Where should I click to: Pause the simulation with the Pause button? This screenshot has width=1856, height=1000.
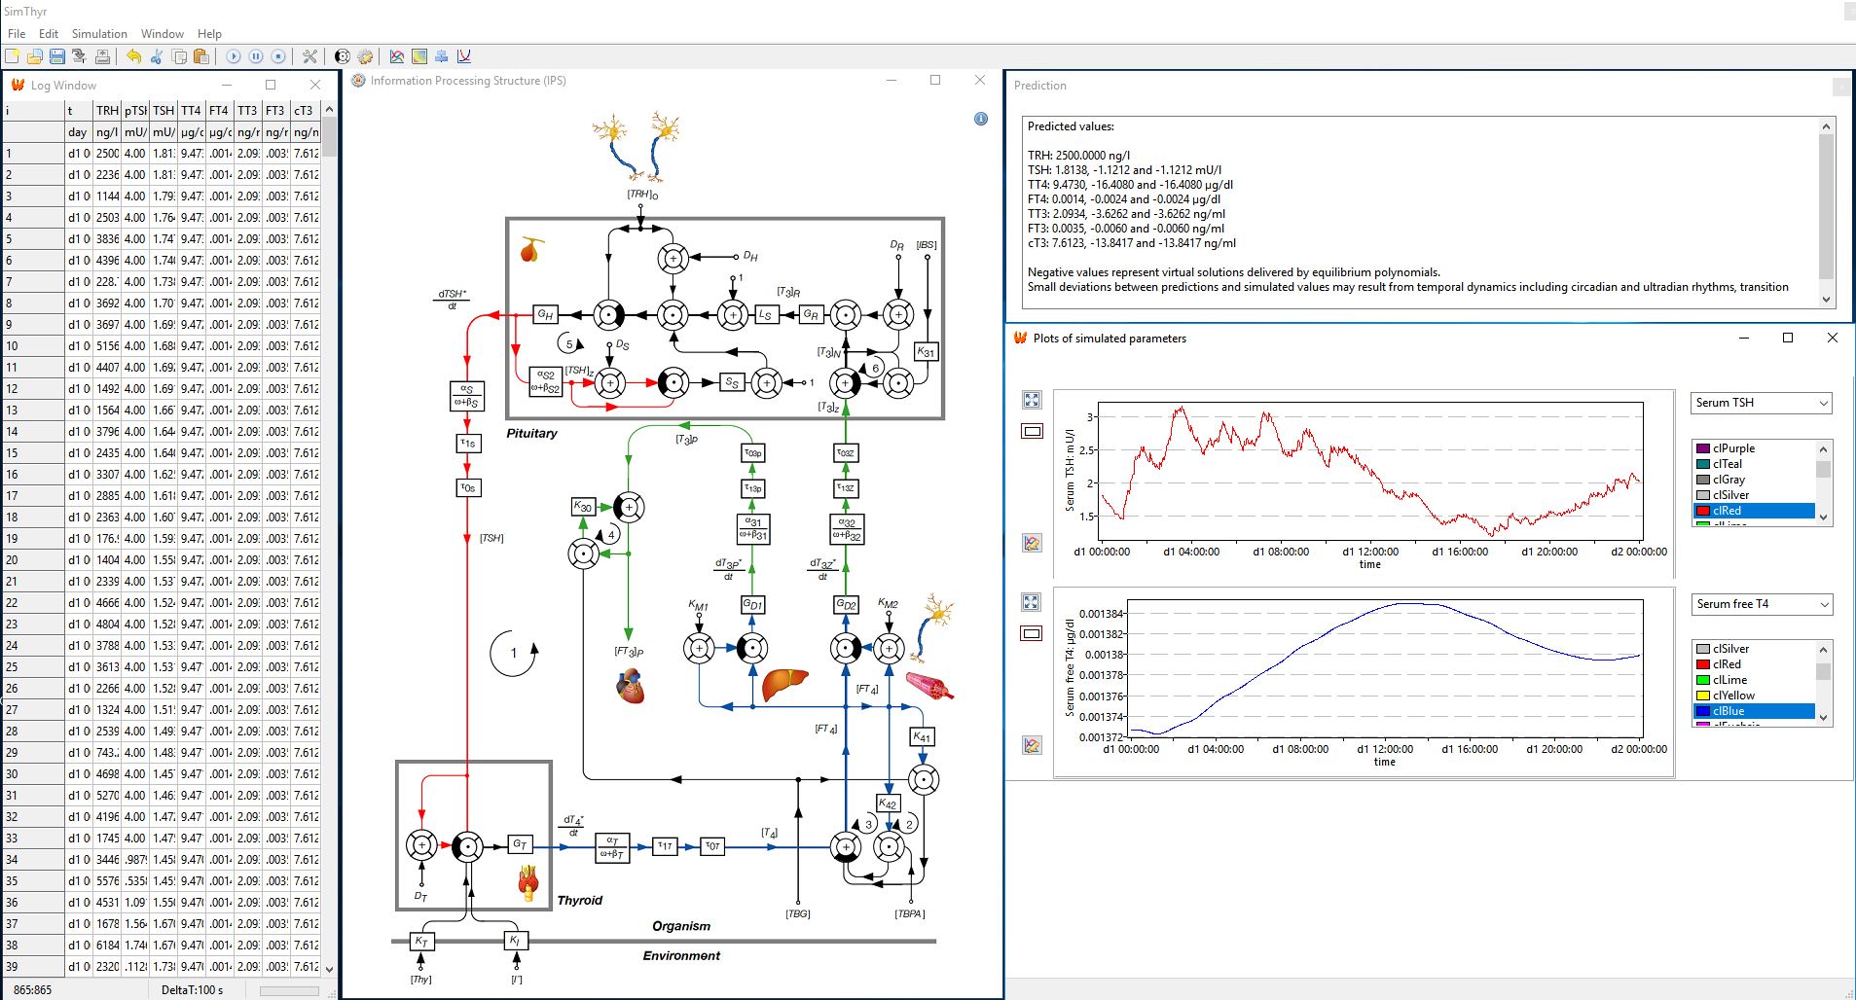tap(256, 56)
